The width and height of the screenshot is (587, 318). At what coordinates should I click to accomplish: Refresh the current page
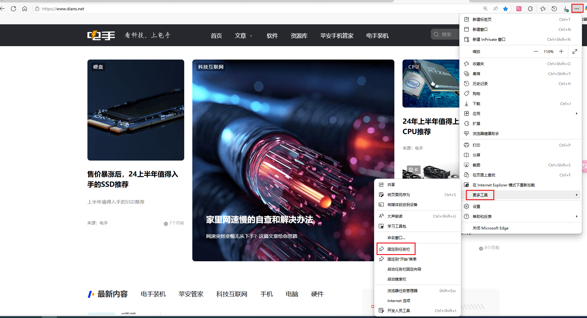(13, 8)
